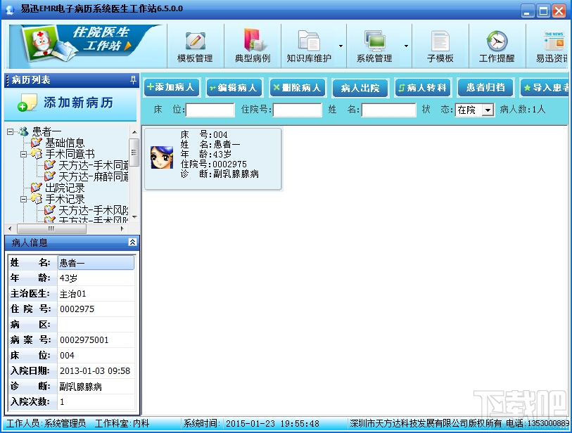The width and height of the screenshot is (572, 433).
Task: Click the 住院医生工作站 logo banner
Action: coord(84,45)
